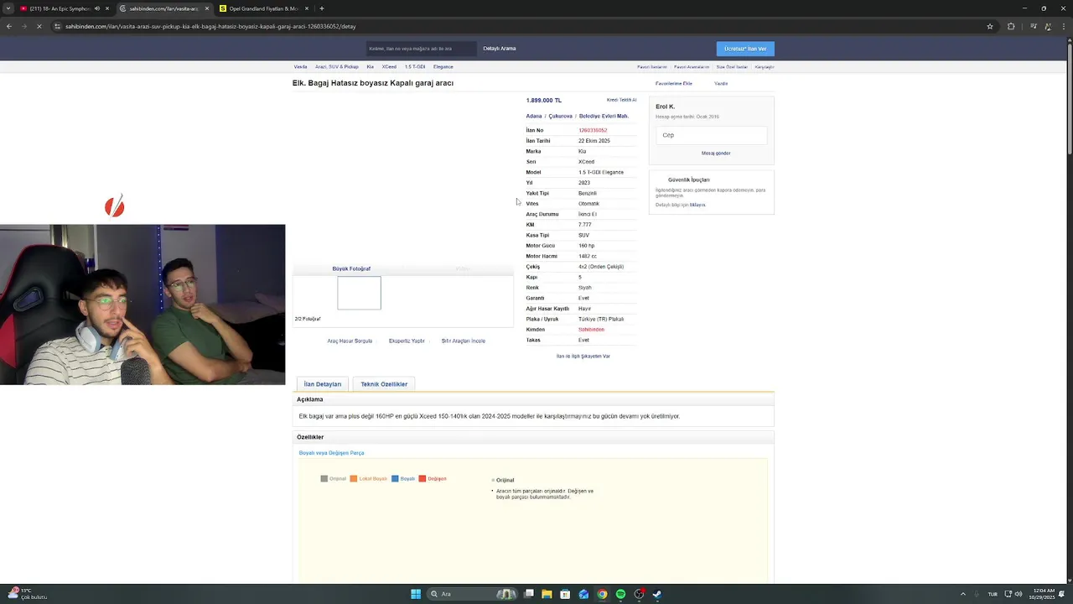Open the browser Extensions puzzle icon
This screenshot has width=1073, height=604.
tap(1011, 26)
